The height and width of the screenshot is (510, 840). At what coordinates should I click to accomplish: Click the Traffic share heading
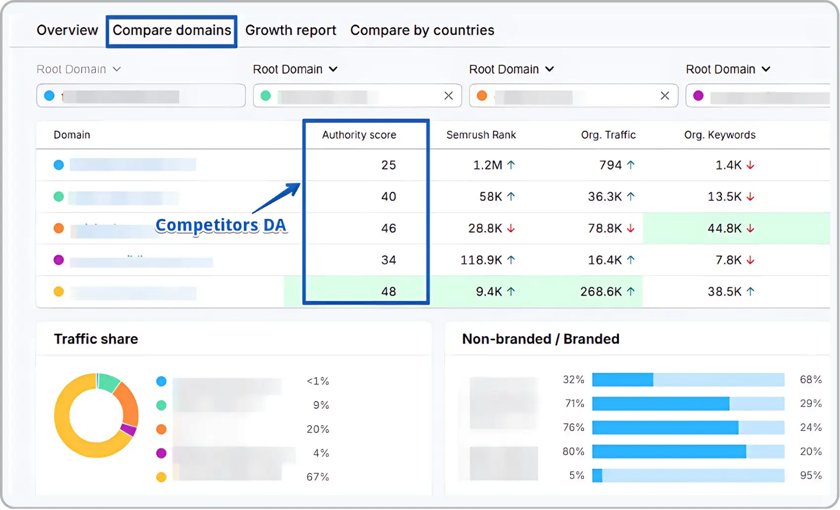(x=96, y=339)
